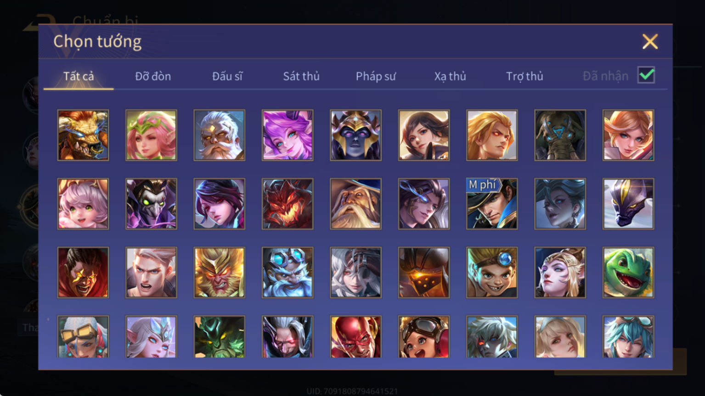The width and height of the screenshot is (705, 396).
Task: Choose the green chameleon hero portrait
Action: [628, 273]
